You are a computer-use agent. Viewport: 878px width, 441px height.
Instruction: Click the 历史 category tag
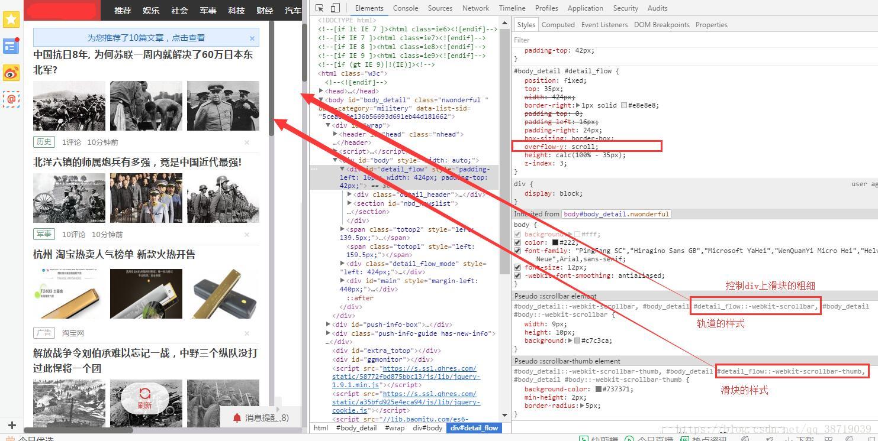[44, 142]
